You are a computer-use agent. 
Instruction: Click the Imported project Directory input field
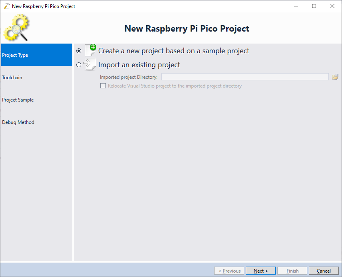(x=245, y=77)
